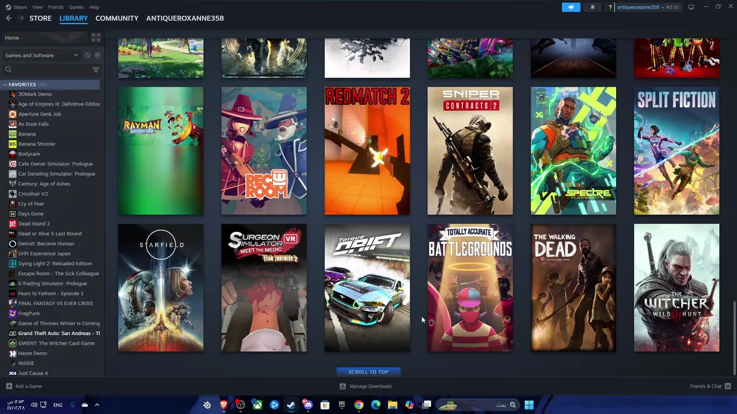Viewport: 737px width, 414px height.
Task: Sort library by recent activity clock icon
Action: [88, 55]
